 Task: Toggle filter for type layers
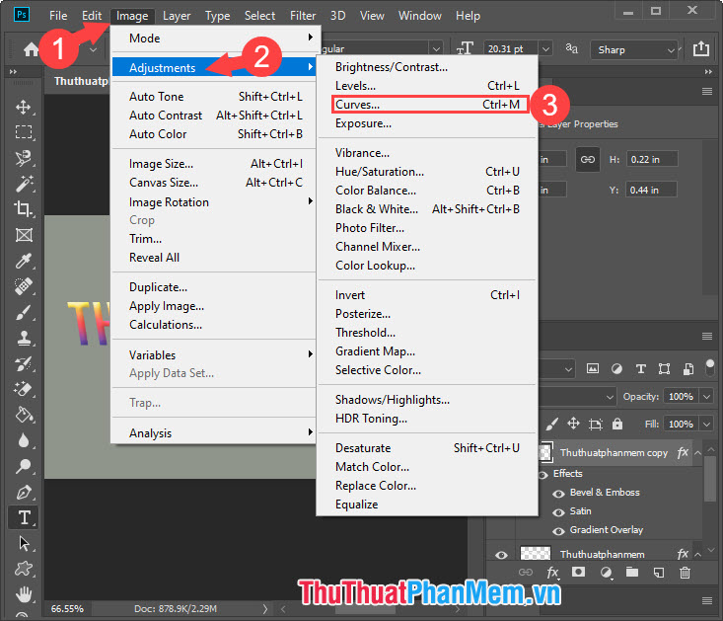pos(640,368)
